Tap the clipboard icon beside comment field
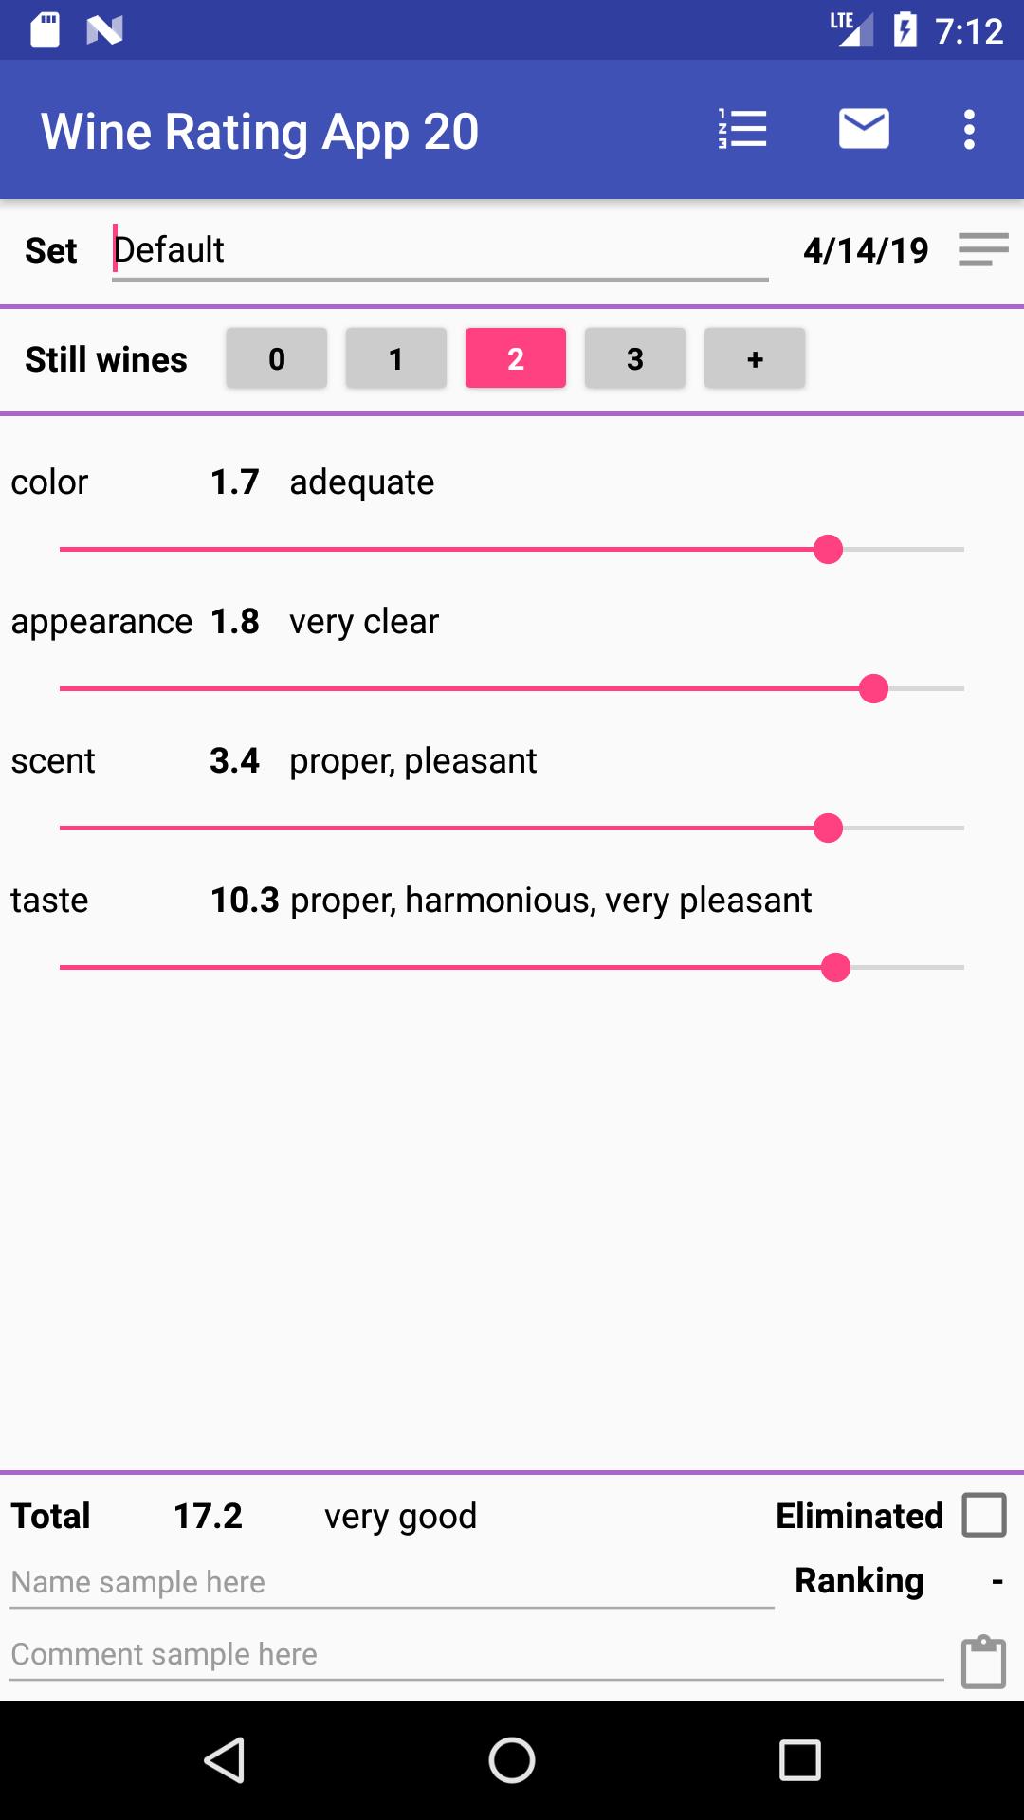The image size is (1024, 1820). (983, 1662)
